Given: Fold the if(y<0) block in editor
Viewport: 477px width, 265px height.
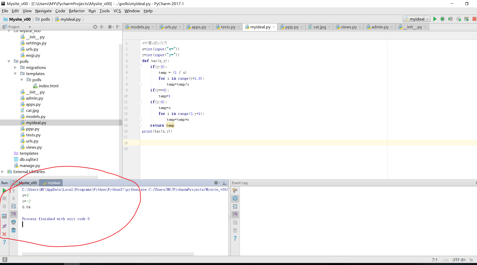Looking at the screenshot, I should [140, 67].
